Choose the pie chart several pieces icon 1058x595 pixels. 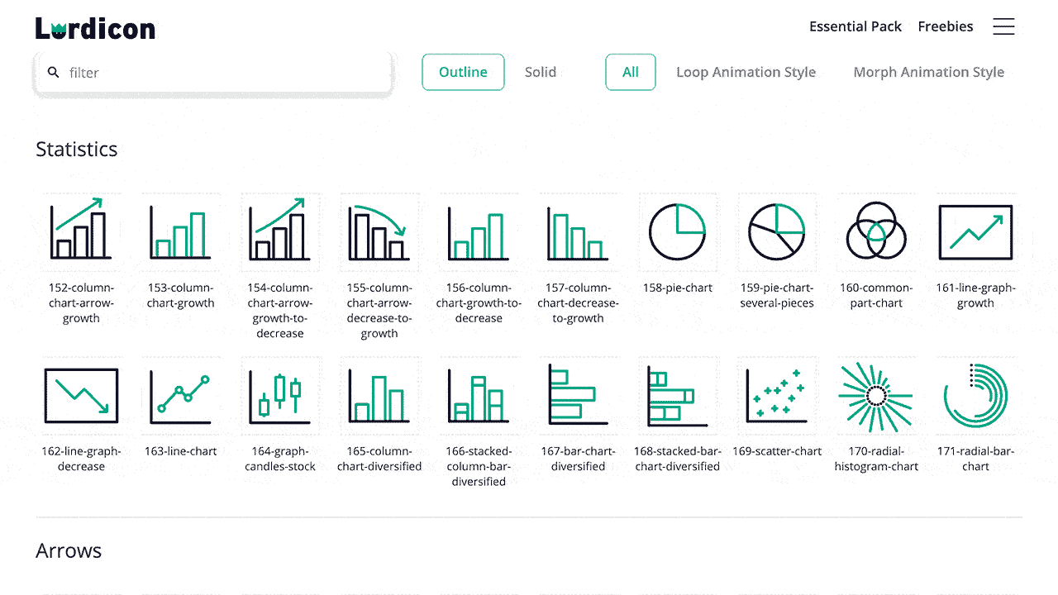click(776, 232)
